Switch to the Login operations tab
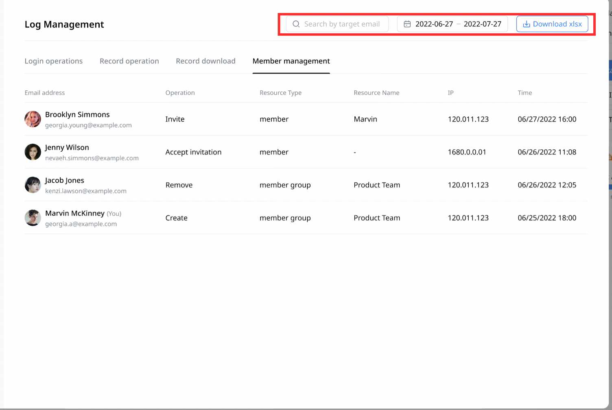 (x=53, y=61)
